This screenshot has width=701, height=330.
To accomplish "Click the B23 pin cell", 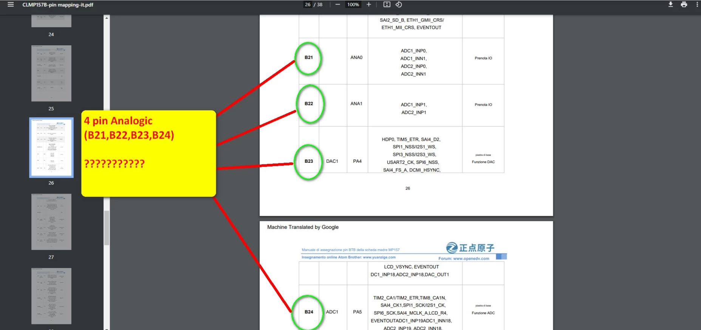I will coord(309,161).
